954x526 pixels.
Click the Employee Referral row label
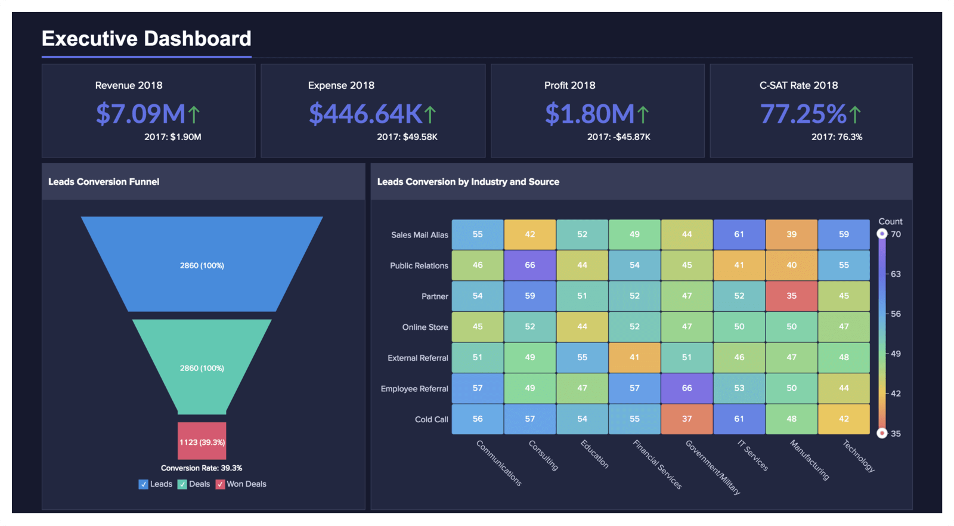click(x=414, y=389)
